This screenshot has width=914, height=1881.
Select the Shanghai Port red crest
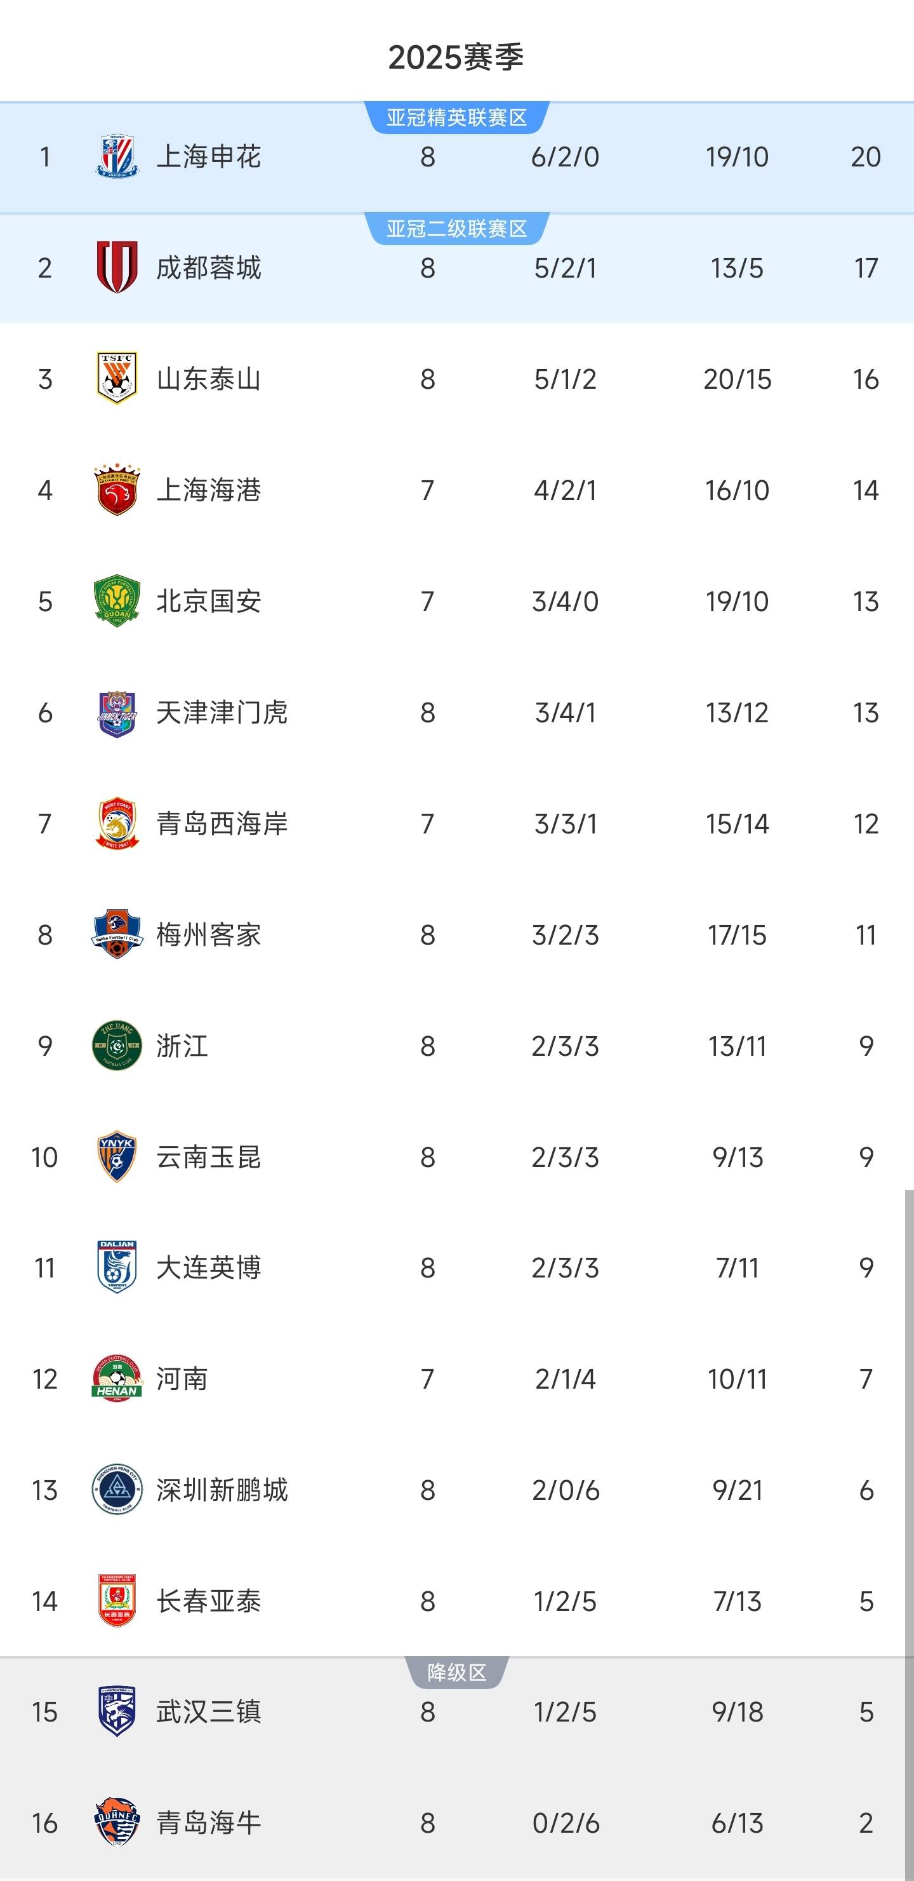click(117, 489)
